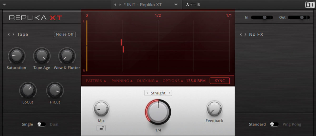Screen dimensions: 316x136
Task: Toggle the Noise Off button
Action: coord(65,34)
